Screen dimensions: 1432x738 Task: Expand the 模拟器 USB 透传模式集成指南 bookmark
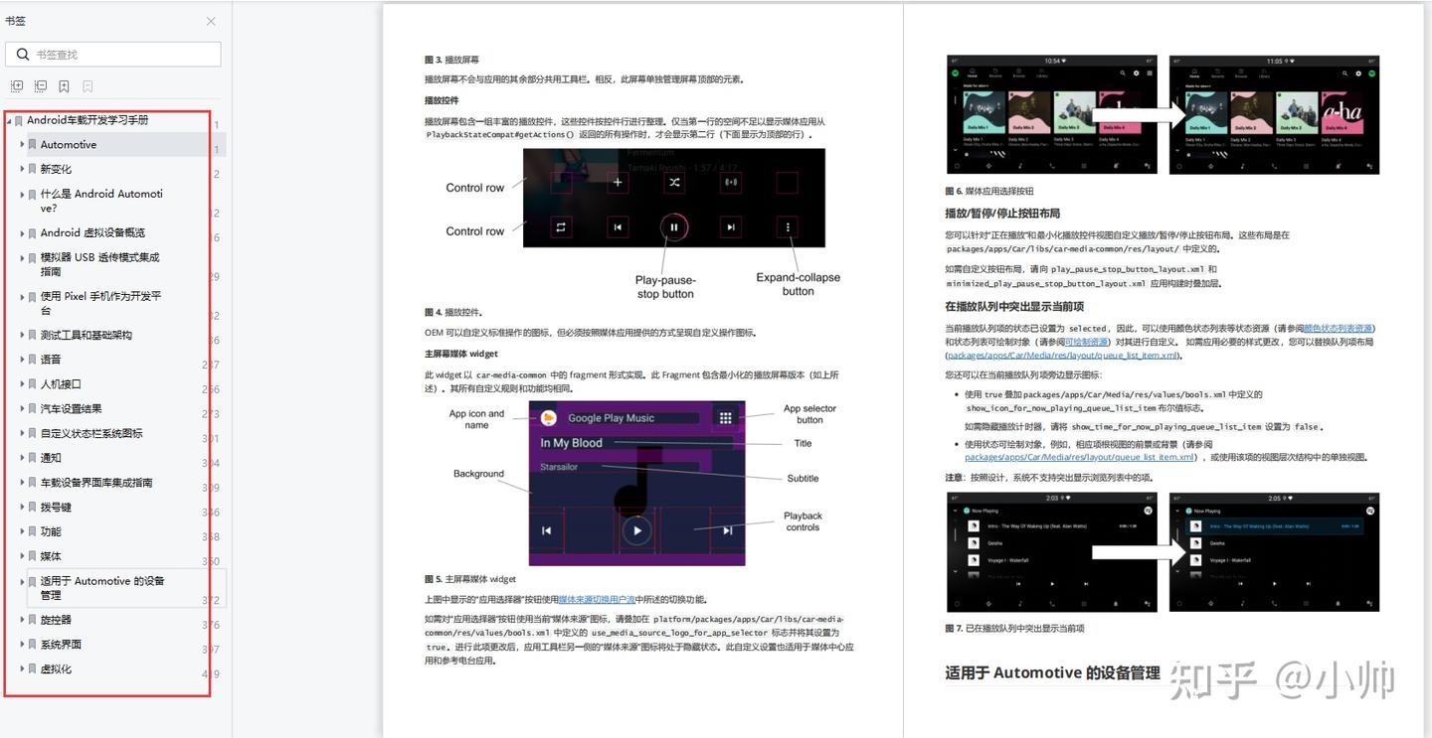click(x=21, y=257)
